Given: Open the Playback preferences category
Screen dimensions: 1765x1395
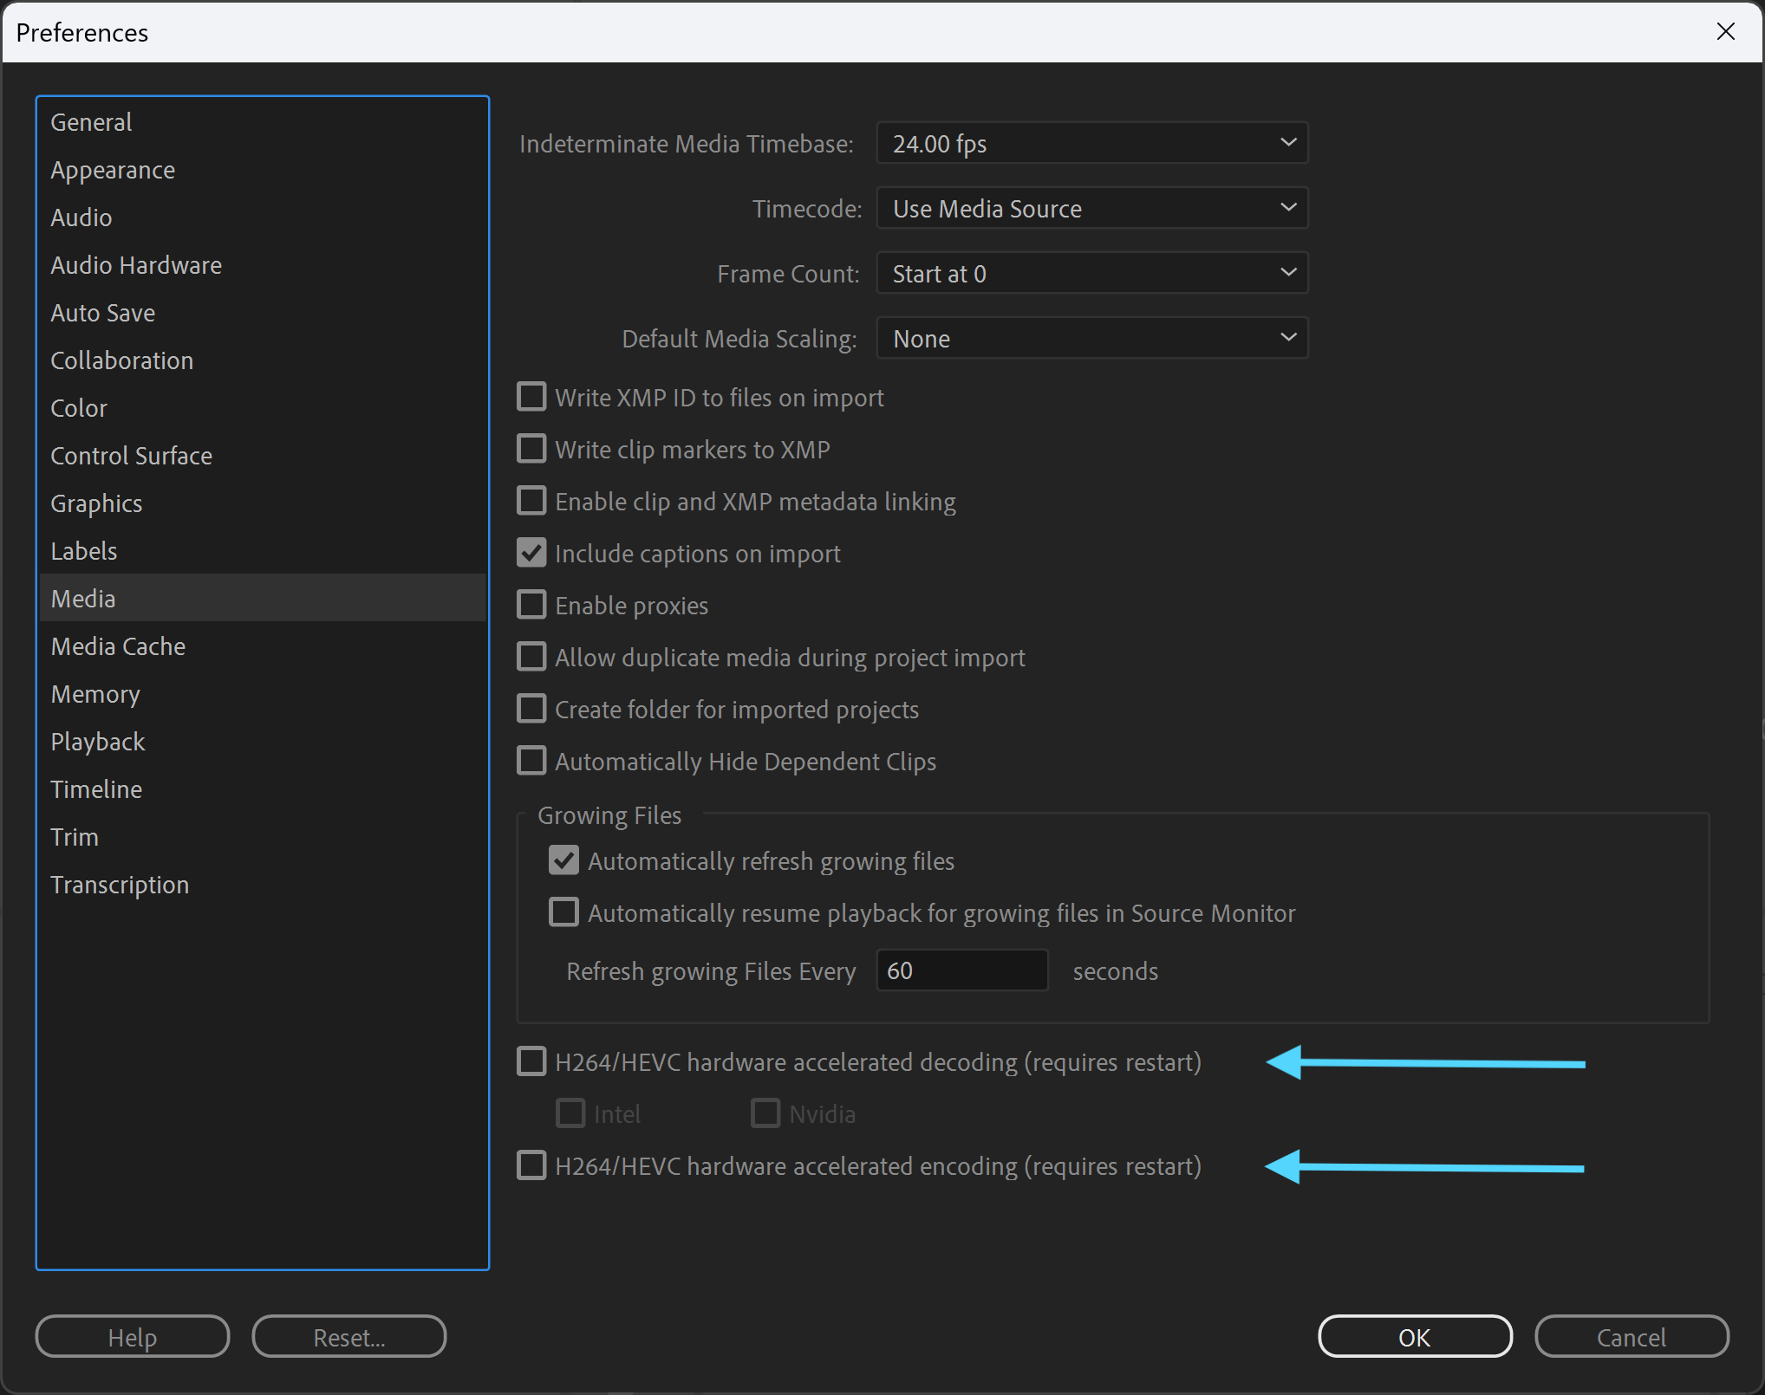Looking at the screenshot, I should (x=97, y=741).
